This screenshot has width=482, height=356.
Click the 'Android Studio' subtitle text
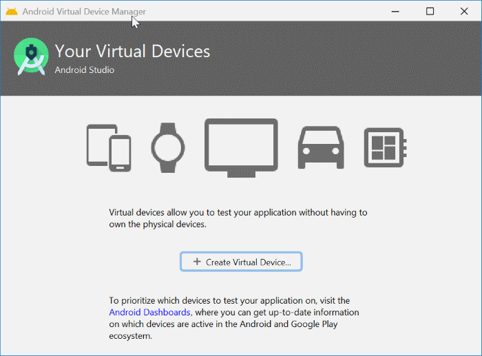85,70
